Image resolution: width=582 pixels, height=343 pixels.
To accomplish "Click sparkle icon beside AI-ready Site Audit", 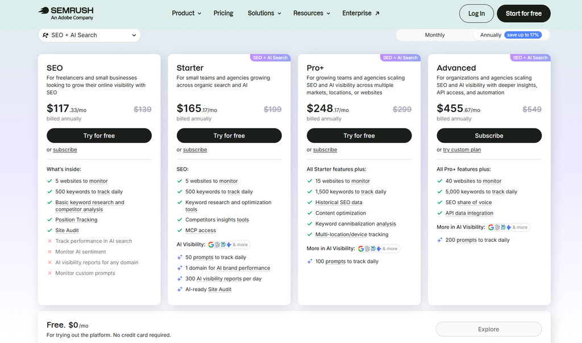I will pyautogui.click(x=180, y=290).
